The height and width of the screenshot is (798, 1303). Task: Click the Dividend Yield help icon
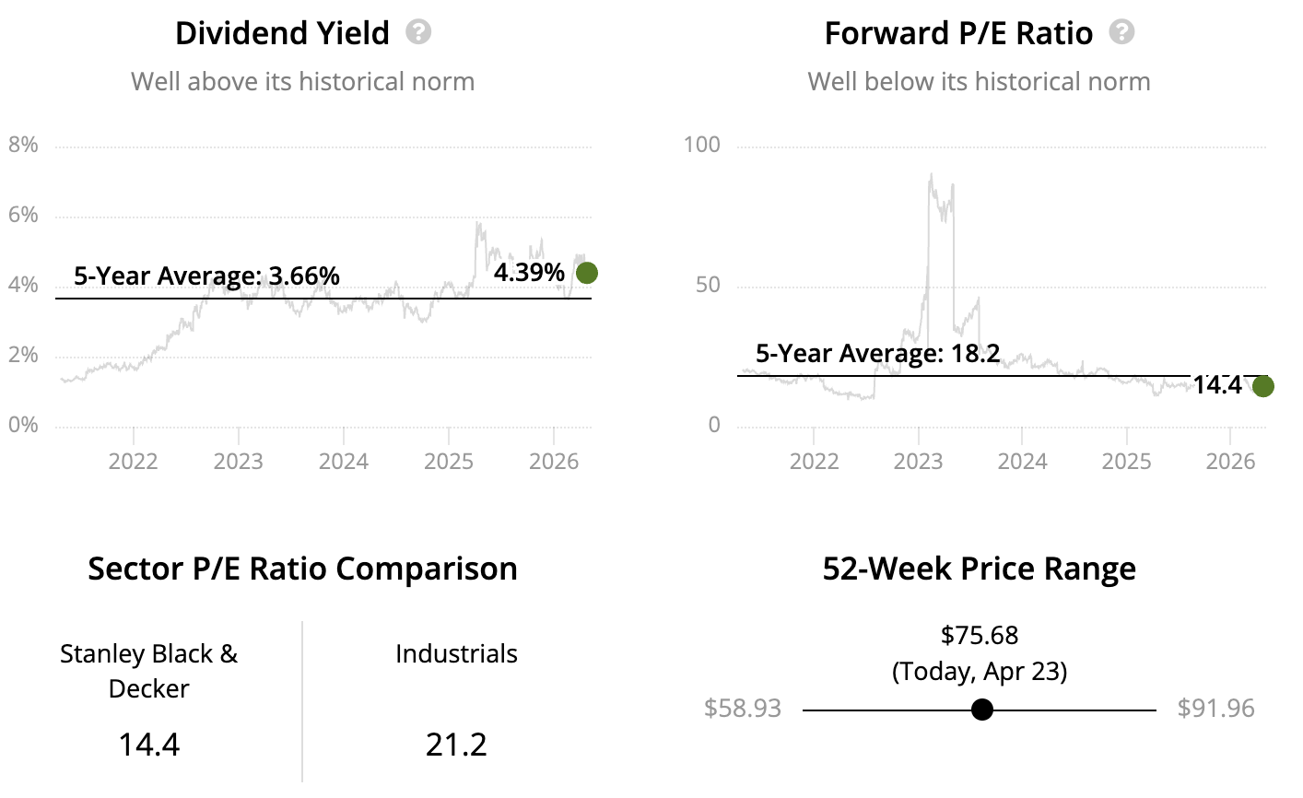418,32
